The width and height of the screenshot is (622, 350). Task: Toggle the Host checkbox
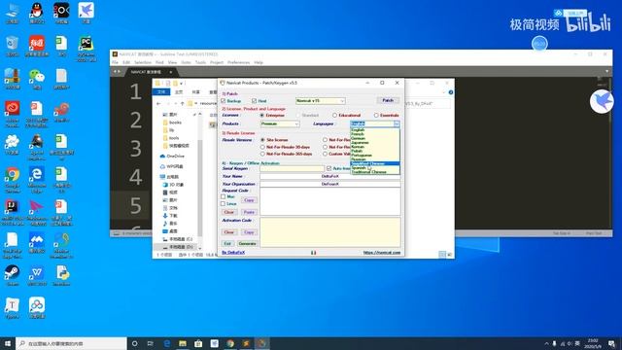pyautogui.click(x=255, y=101)
